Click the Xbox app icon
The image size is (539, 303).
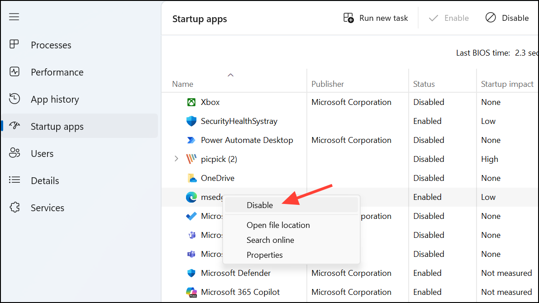[x=191, y=102]
